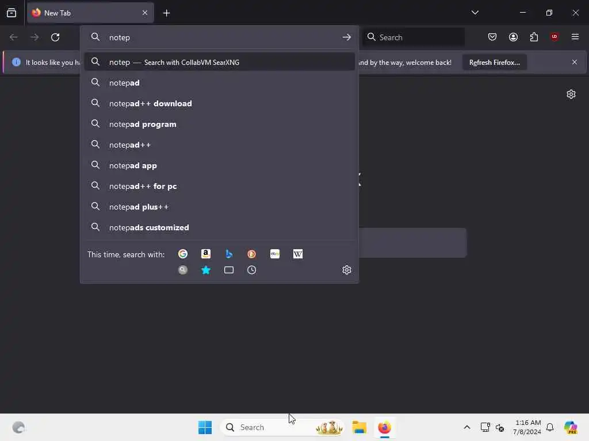589x441 pixels.
Task: Open uBlock Origin extension icon
Action: pyautogui.click(x=554, y=37)
